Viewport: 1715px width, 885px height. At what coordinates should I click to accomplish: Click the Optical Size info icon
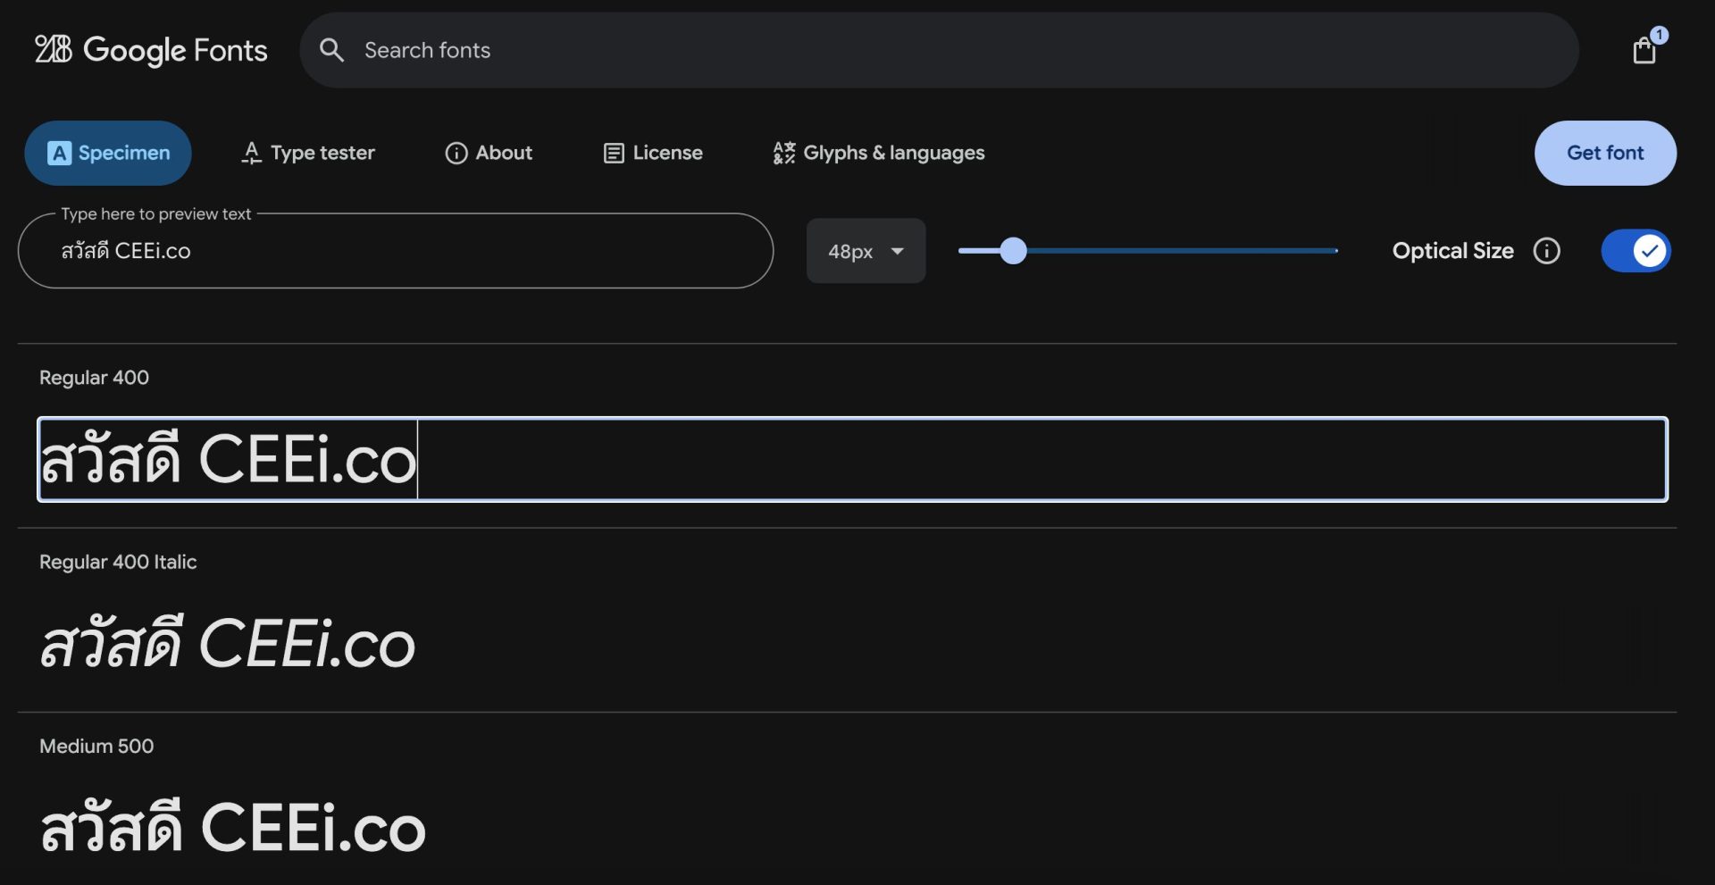[x=1546, y=251]
